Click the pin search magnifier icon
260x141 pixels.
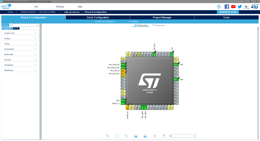(x=170, y=136)
